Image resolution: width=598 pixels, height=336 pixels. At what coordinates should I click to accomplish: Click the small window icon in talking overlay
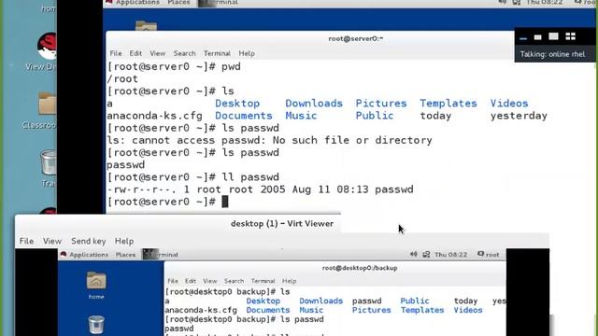click(538, 37)
